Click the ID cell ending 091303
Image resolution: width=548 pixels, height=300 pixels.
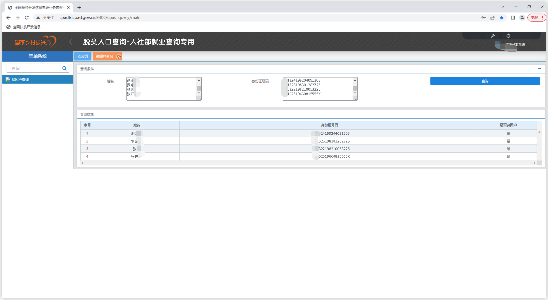coord(330,133)
